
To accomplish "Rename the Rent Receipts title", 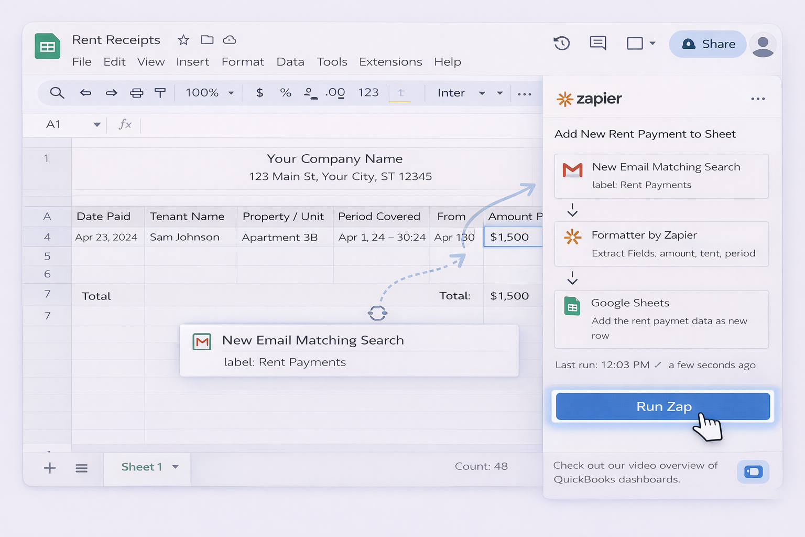I will pyautogui.click(x=116, y=40).
